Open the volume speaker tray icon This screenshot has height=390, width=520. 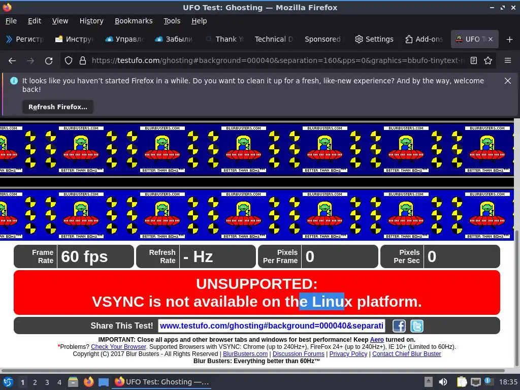pyautogui.click(x=443, y=382)
